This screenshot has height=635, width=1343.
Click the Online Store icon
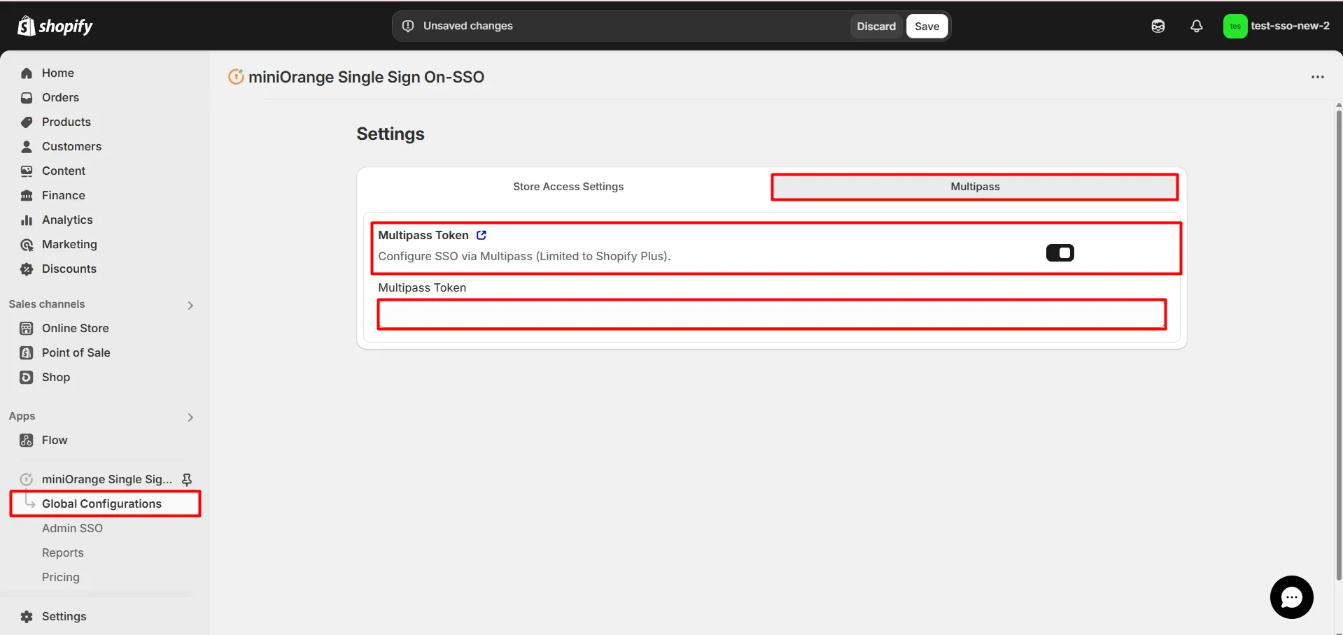click(27, 328)
